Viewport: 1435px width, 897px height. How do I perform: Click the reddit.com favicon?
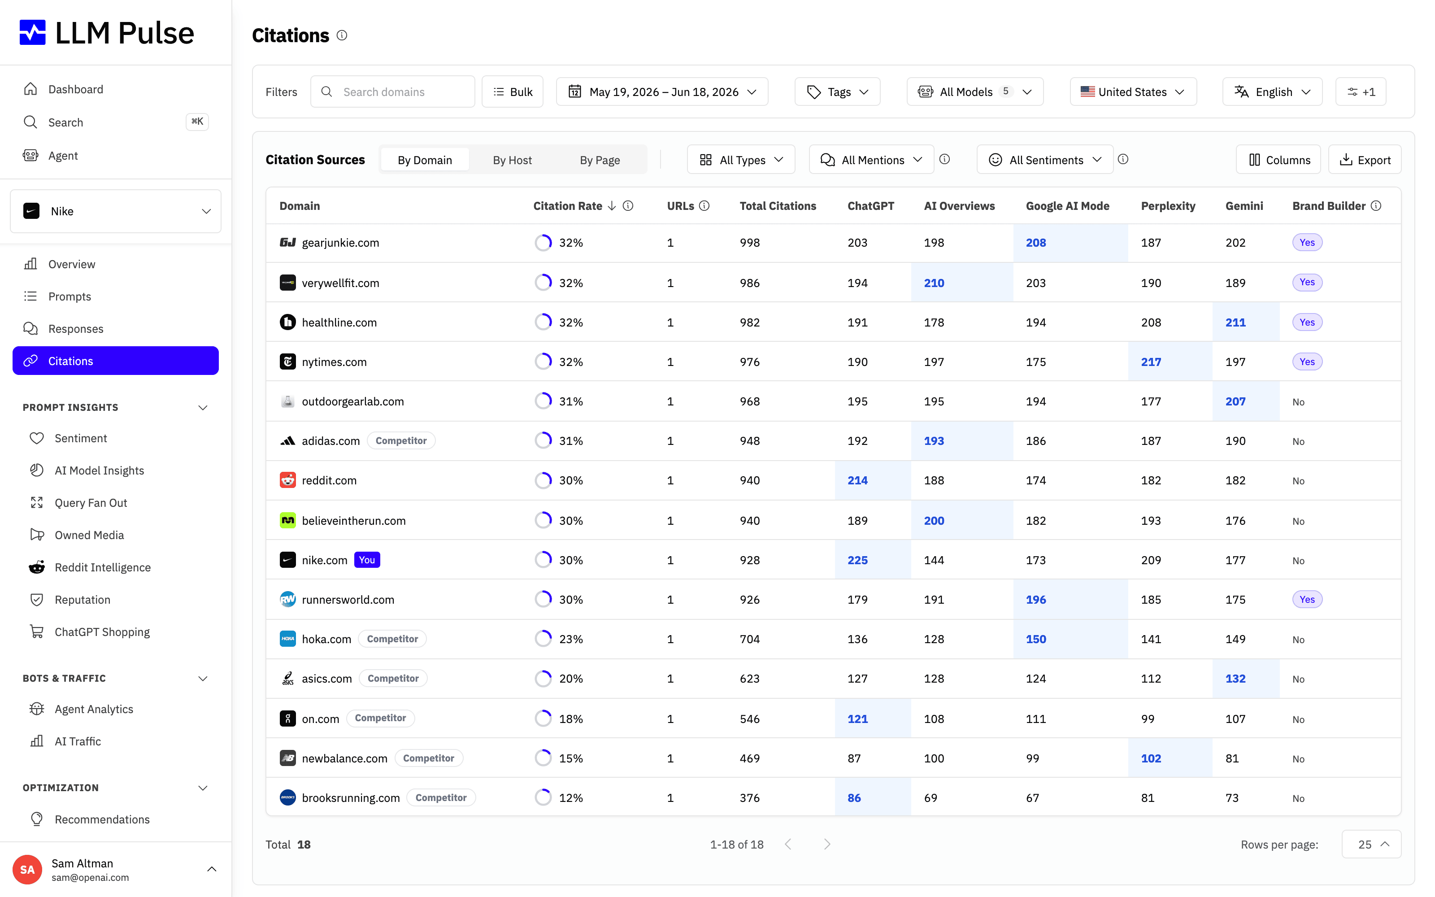pyautogui.click(x=287, y=480)
